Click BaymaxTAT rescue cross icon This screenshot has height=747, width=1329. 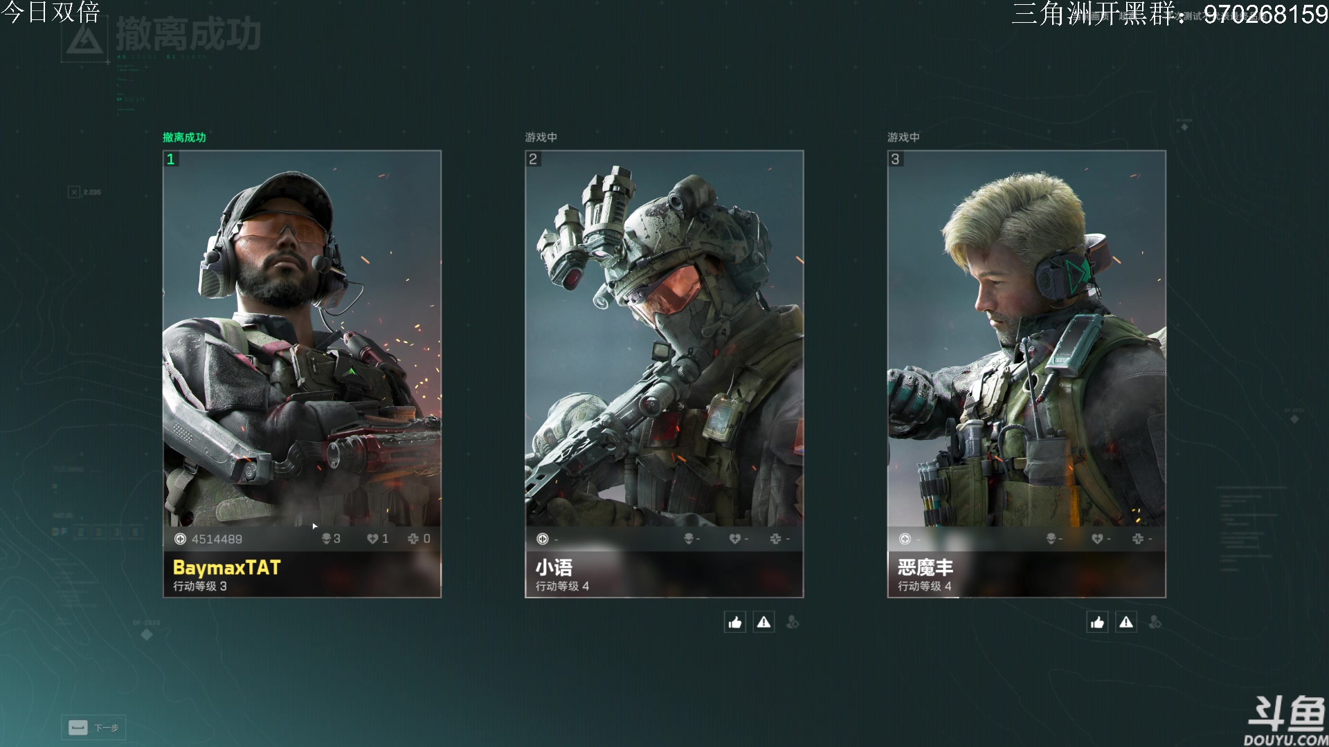coord(413,539)
